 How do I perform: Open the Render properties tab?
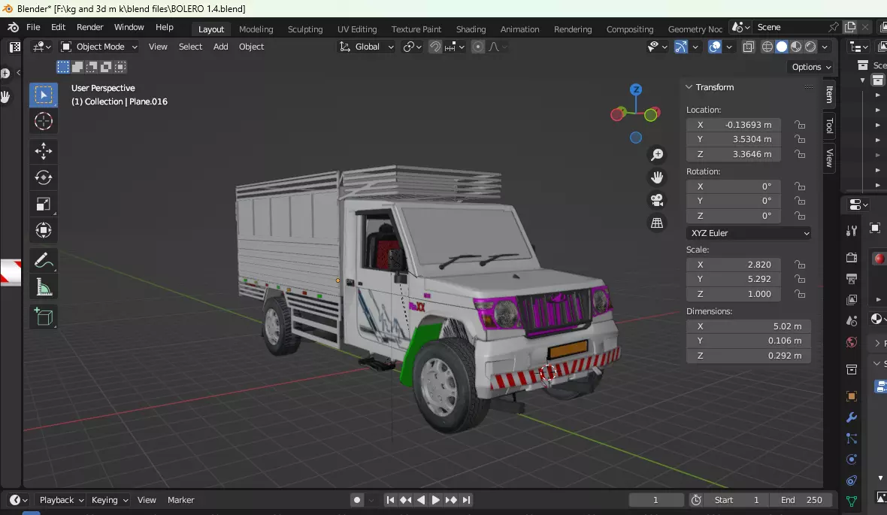852,257
